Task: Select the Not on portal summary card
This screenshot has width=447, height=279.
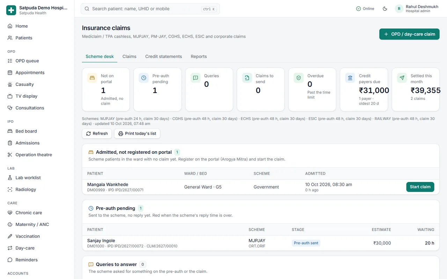Action: point(106,90)
